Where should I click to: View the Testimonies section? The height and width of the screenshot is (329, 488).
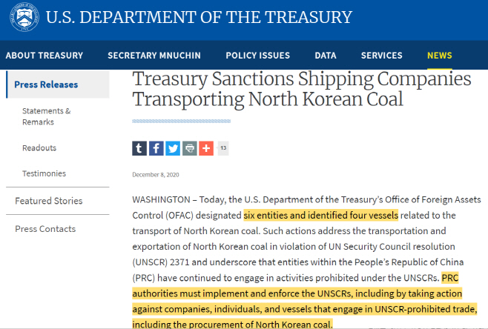click(44, 173)
